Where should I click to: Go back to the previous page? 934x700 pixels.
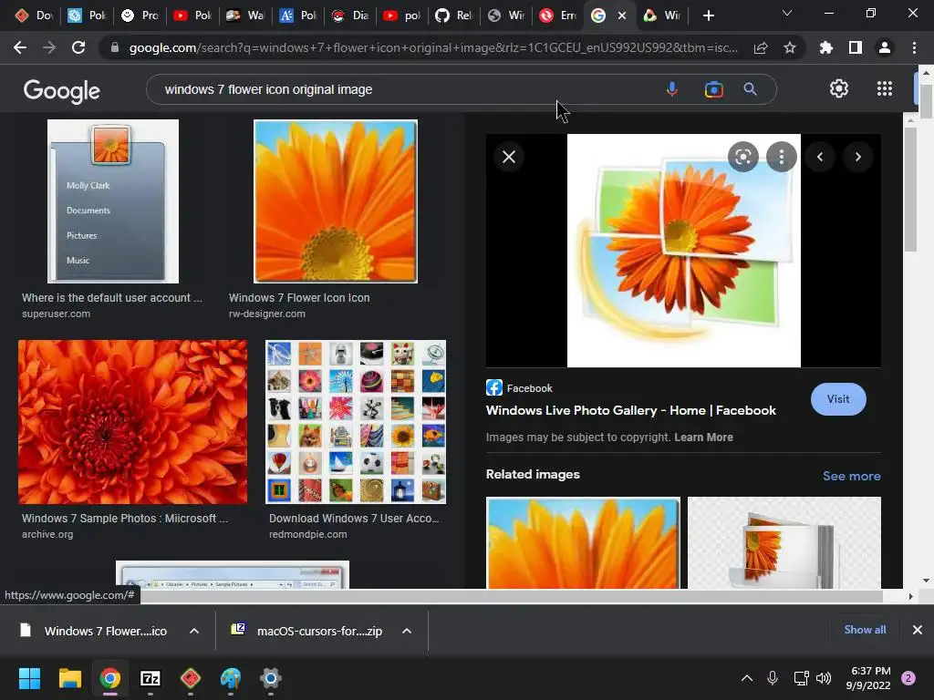[20, 47]
